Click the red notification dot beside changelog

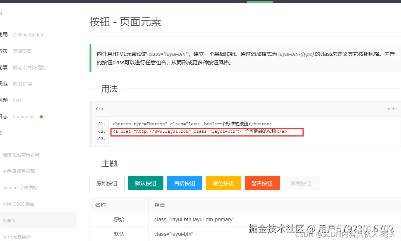pyautogui.click(x=41, y=116)
